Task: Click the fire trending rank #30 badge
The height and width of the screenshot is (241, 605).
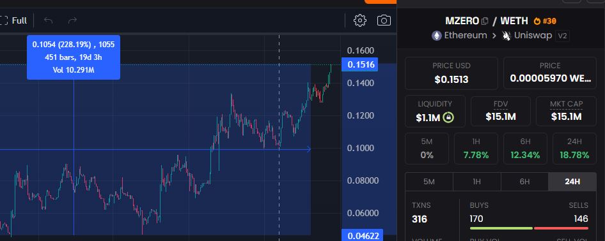Action: tap(545, 21)
